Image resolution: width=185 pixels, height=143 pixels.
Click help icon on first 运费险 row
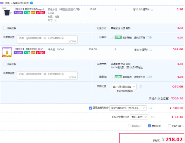(x=150, y=38)
